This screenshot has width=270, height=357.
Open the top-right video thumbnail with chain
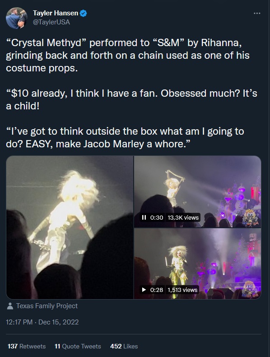point(197,192)
